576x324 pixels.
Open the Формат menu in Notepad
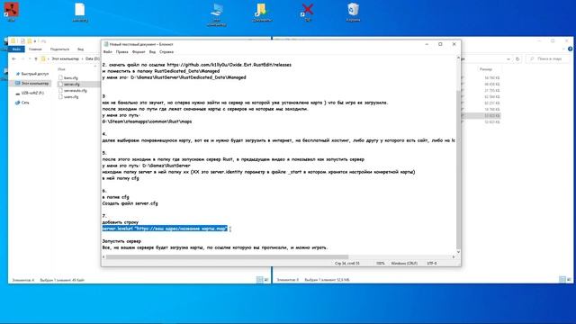tap(139, 52)
